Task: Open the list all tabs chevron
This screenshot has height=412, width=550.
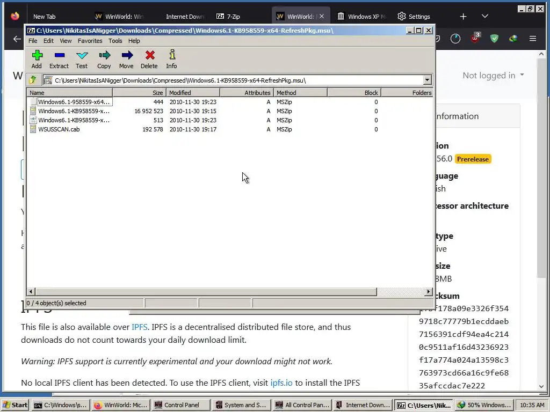Action: click(485, 16)
